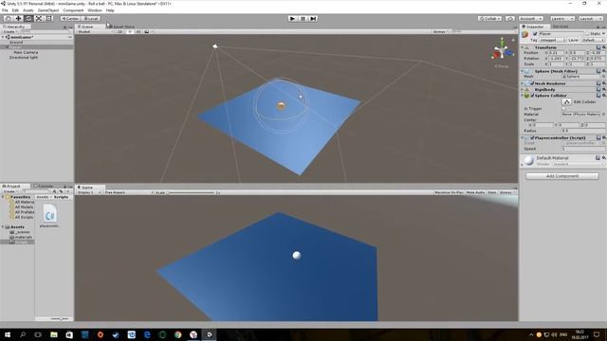Adjust Project panel icon size slider
The width and height of the screenshot is (607, 341).
coord(59,319)
